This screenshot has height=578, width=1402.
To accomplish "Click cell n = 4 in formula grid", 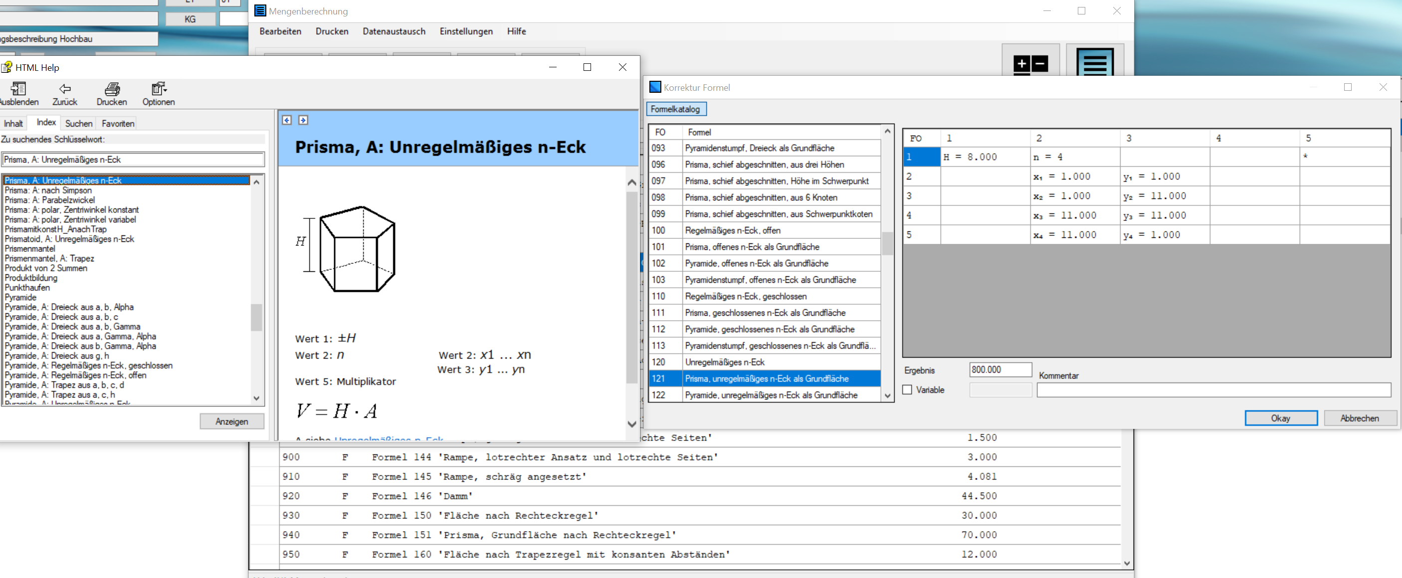I will pos(1075,157).
